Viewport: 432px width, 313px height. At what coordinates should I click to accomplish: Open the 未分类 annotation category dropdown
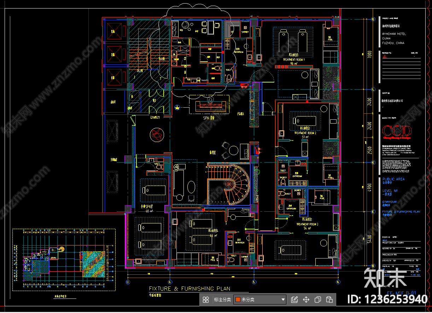tap(260, 300)
